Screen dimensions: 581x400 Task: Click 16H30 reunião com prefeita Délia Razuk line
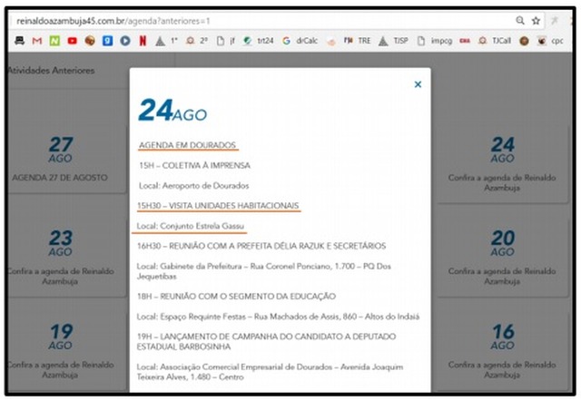261,246
